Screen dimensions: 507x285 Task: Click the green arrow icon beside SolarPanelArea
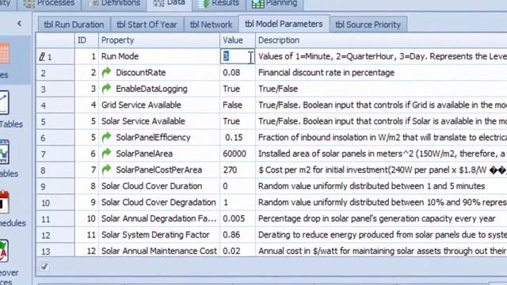click(106, 153)
